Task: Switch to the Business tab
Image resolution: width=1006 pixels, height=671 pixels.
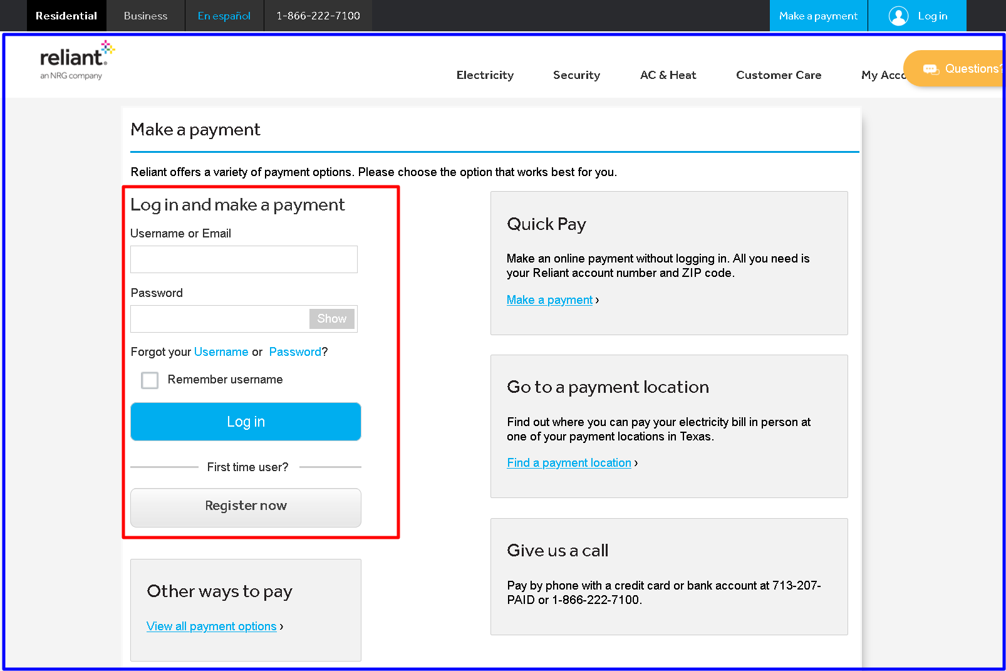Action: (x=145, y=16)
